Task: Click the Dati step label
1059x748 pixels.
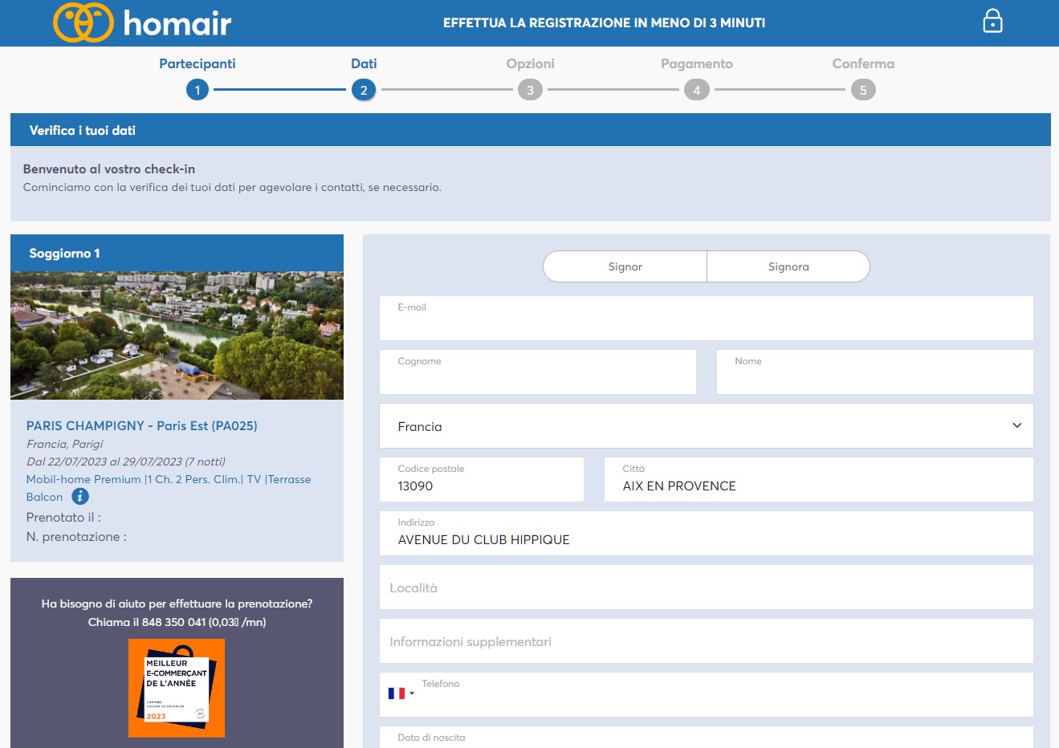Action: (x=364, y=63)
